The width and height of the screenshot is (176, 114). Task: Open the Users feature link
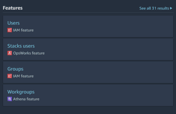pyautogui.click(x=13, y=23)
